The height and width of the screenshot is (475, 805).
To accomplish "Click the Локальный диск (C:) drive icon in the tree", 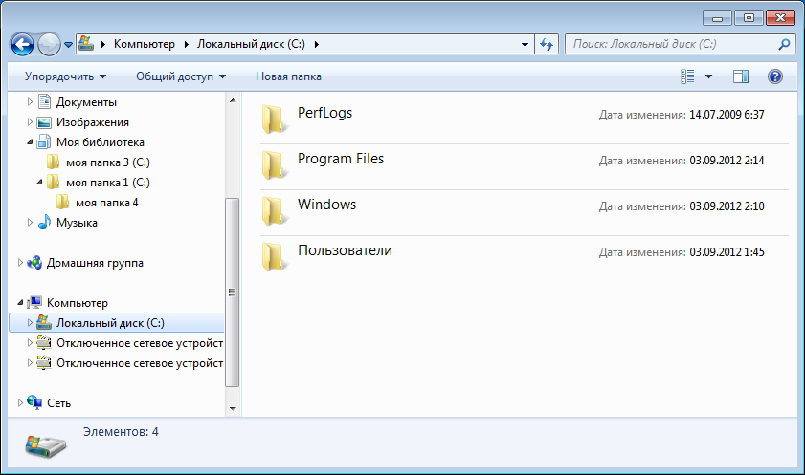I will tap(45, 322).
